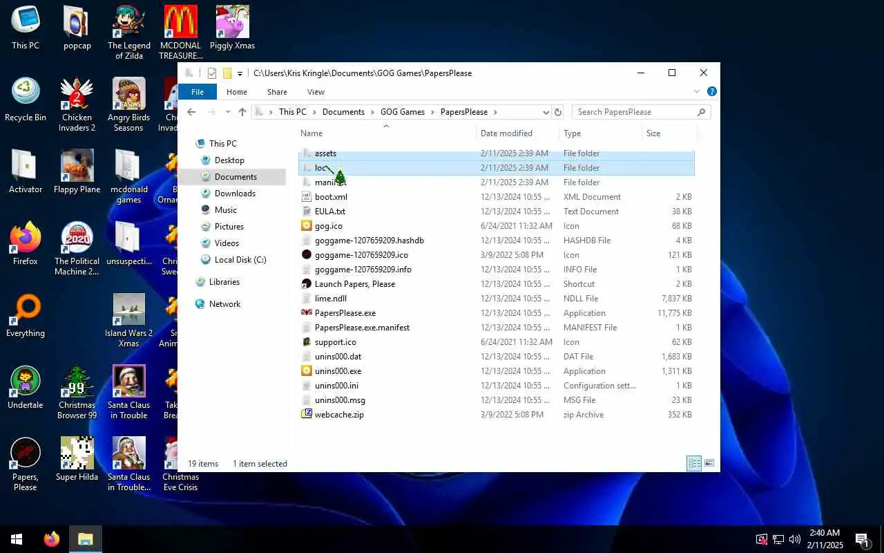Open the File menu tab
884x553 pixels.
tap(198, 92)
